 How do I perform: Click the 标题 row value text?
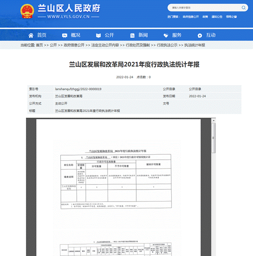[87, 111]
